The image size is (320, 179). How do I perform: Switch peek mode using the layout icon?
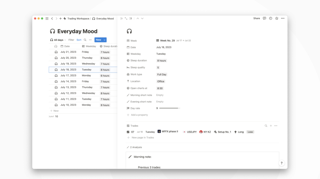(x=131, y=18)
